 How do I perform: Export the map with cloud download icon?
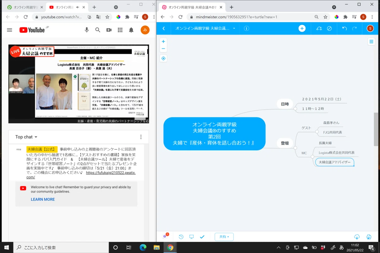pos(357,237)
